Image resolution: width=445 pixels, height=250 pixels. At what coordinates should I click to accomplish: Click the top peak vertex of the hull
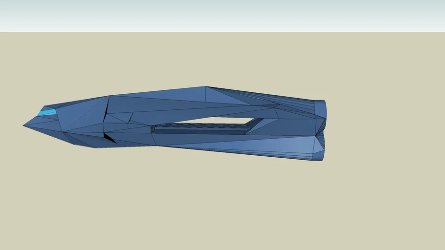pos(205,87)
